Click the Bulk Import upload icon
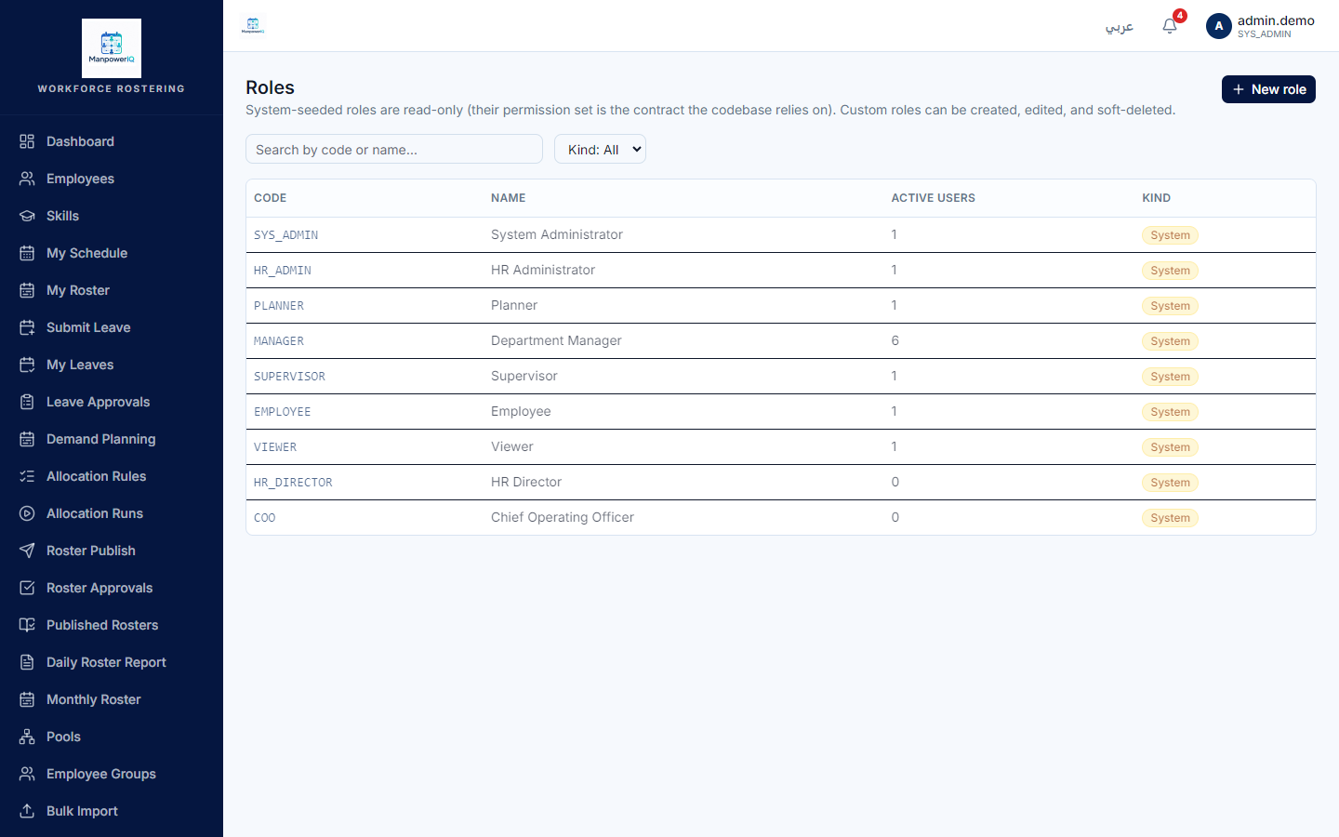 point(27,811)
